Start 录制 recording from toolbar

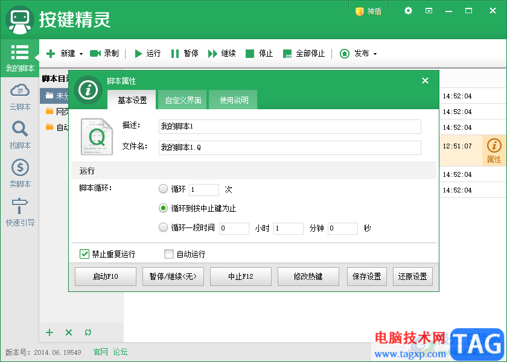[x=104, y=53]
